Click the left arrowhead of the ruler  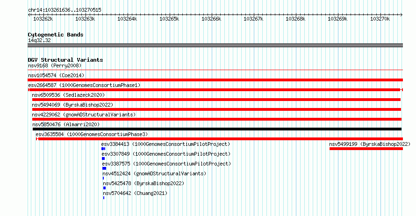click(x=29, y=15)
